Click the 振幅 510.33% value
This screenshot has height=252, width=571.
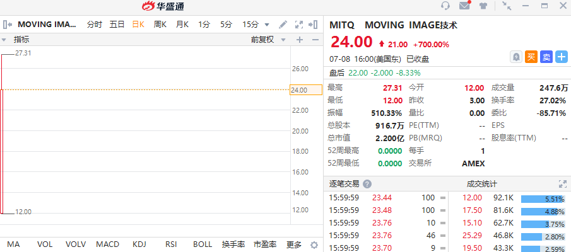(x=386, y=113)
